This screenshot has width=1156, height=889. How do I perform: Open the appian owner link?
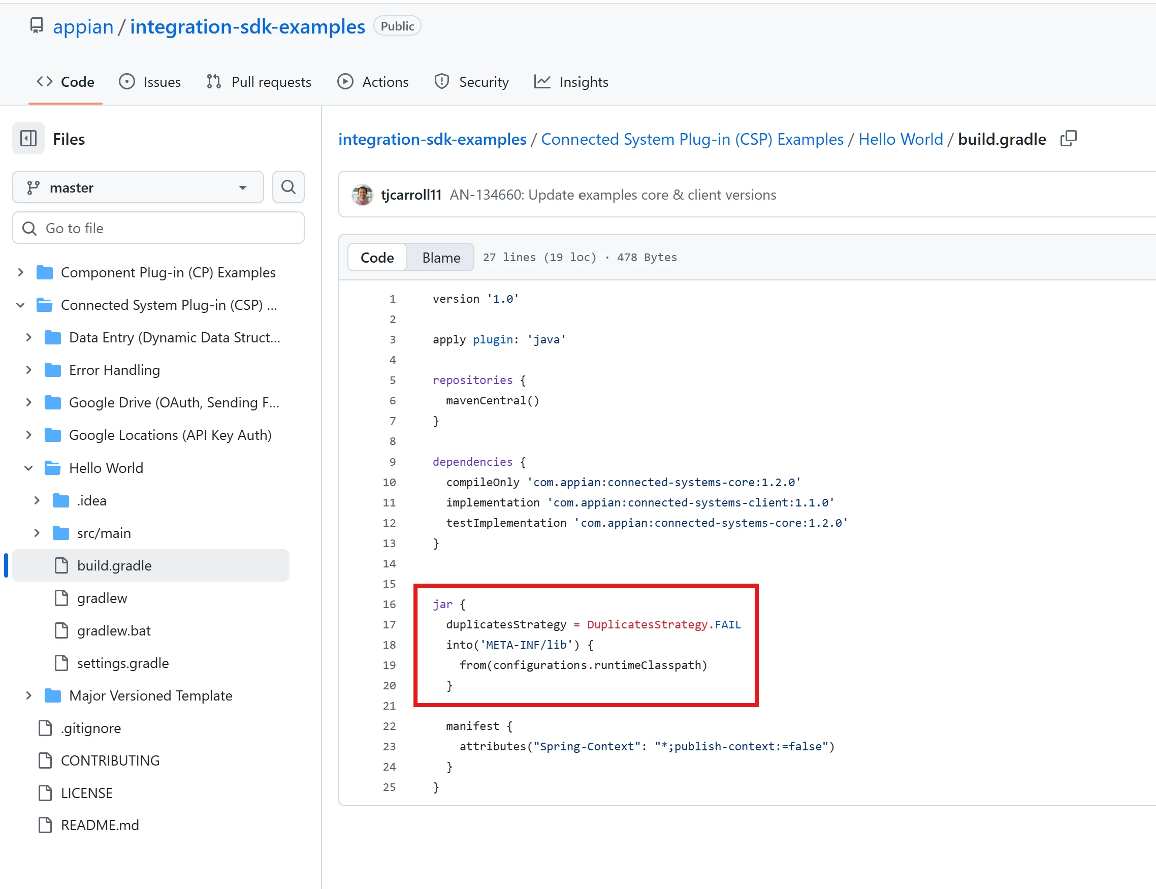tap(83, 26)
